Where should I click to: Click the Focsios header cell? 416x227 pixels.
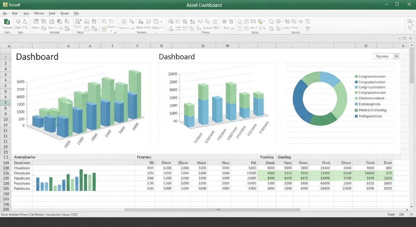pos(267,157)
